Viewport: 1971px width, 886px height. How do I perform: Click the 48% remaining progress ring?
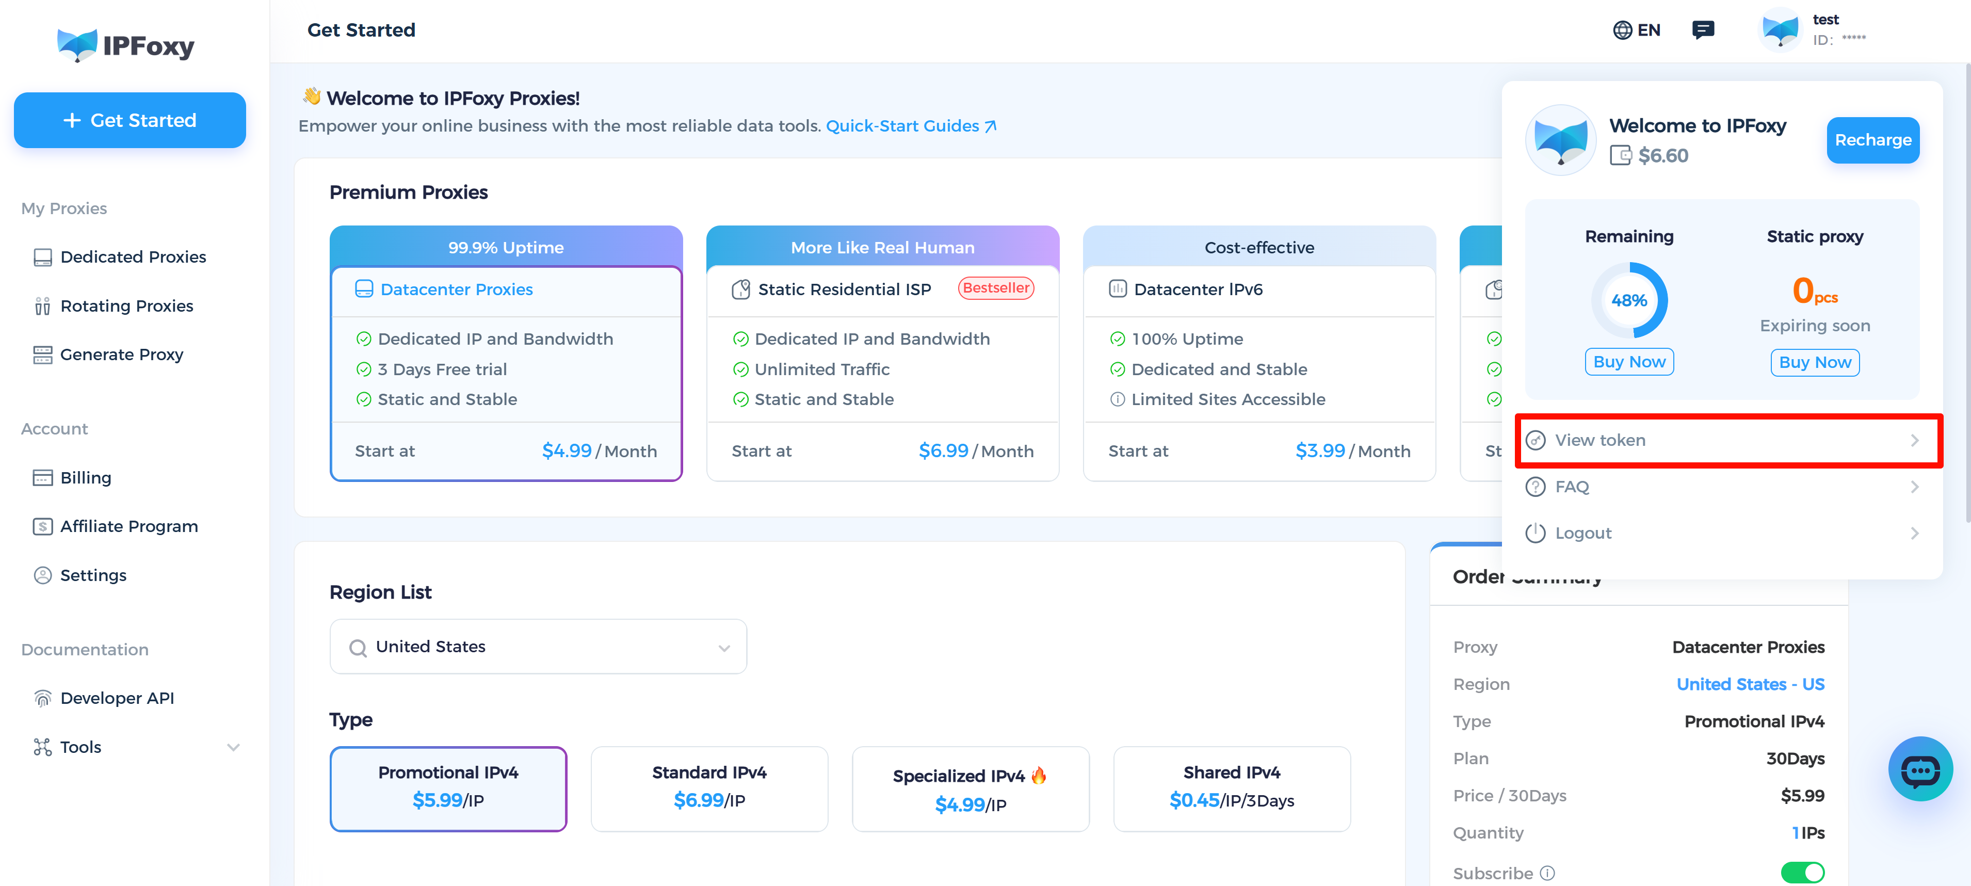(x=1629, y=301)
